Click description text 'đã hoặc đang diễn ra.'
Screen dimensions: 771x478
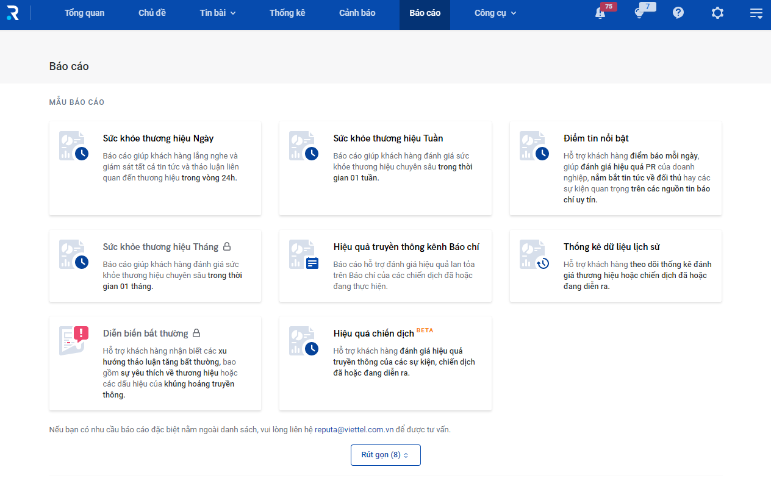371,373
